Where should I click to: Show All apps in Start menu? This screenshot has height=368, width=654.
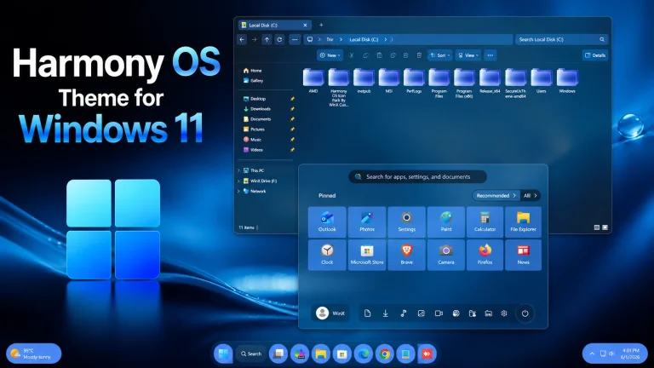click(531, 195)
